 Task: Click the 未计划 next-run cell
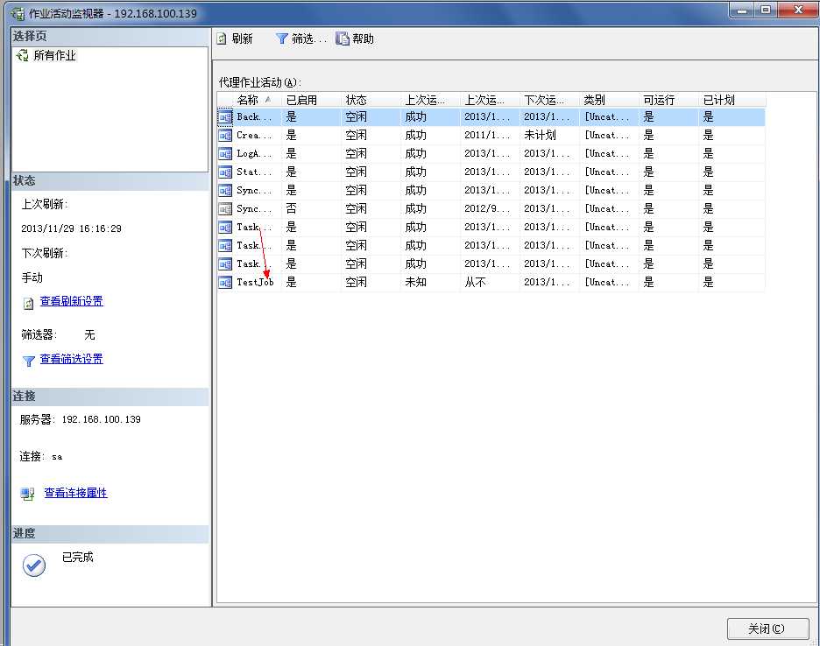click(x=540, y=135)
